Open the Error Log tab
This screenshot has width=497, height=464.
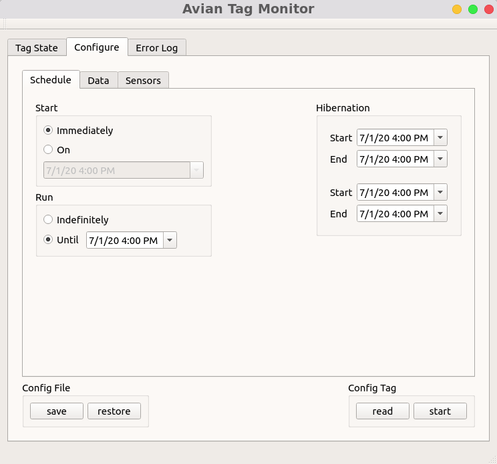pos(156,48)
